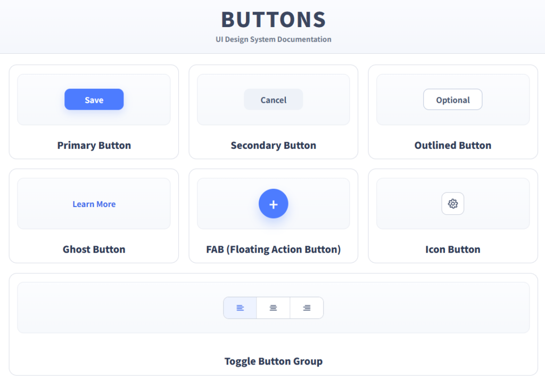Click the UI Design System Documentation subtitle
Image resolution: width=545 pixels, height=382 pixels.
point(273,39)
